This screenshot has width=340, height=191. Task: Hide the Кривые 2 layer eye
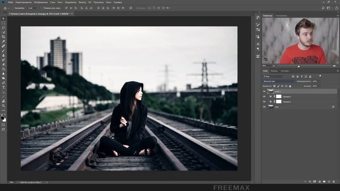pos(265,97)
